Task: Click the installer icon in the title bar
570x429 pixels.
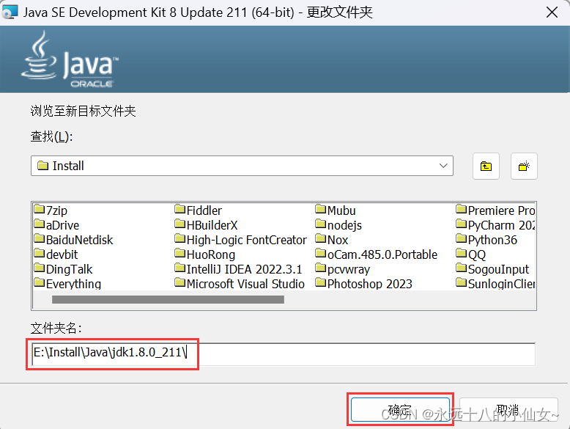Action: tap(10, 12)
